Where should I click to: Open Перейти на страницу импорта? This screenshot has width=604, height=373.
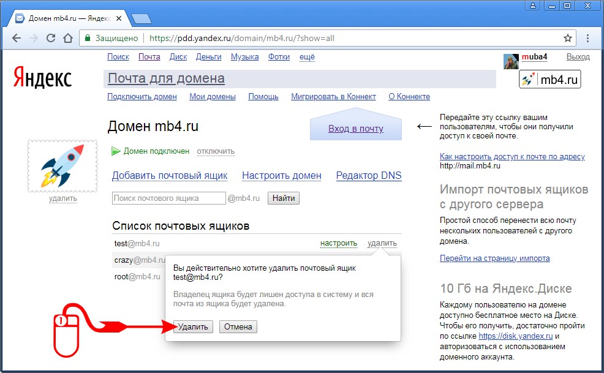point(494,258)
